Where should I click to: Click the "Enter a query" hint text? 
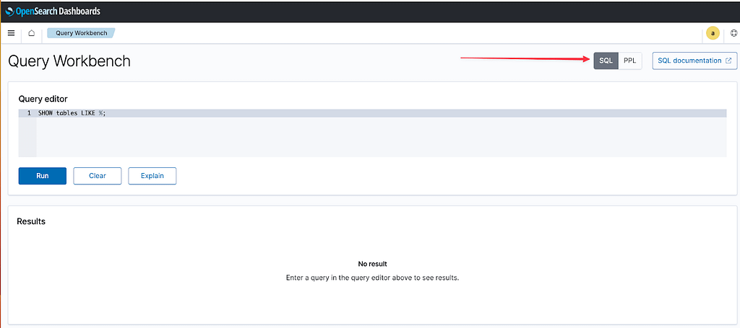tap(372, 278)
